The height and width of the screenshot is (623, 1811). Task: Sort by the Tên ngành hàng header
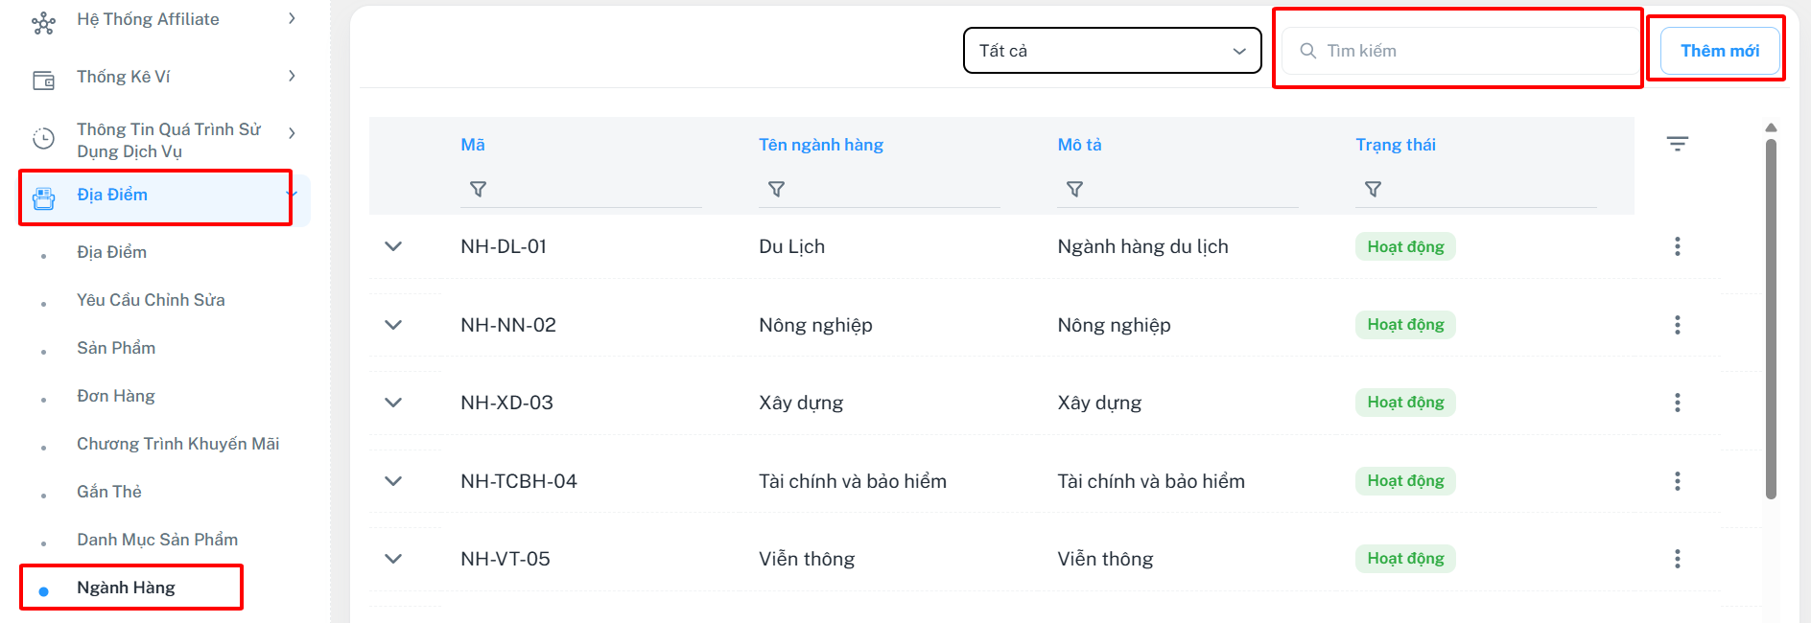[x=820, y=145]
